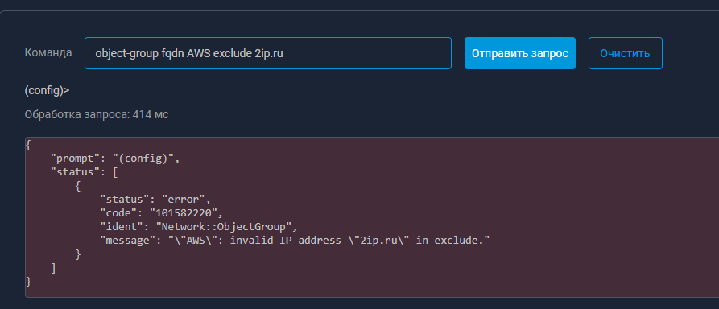The height and width of the screenshot is (309, 719).
Task: Click the "status": "error" line
Action: (x=155, y=200)
